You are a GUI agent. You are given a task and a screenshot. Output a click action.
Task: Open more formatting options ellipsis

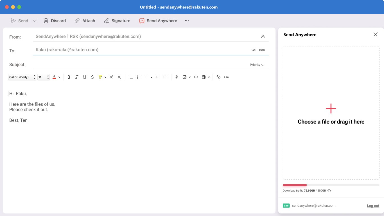point(226,77)
